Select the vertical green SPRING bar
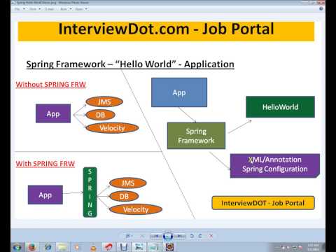Image resolution: width=336 pixels, height=252 pixels. (90, 192)
